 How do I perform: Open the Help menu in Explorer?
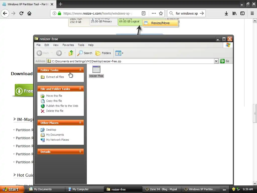click(x=91, y=45)
